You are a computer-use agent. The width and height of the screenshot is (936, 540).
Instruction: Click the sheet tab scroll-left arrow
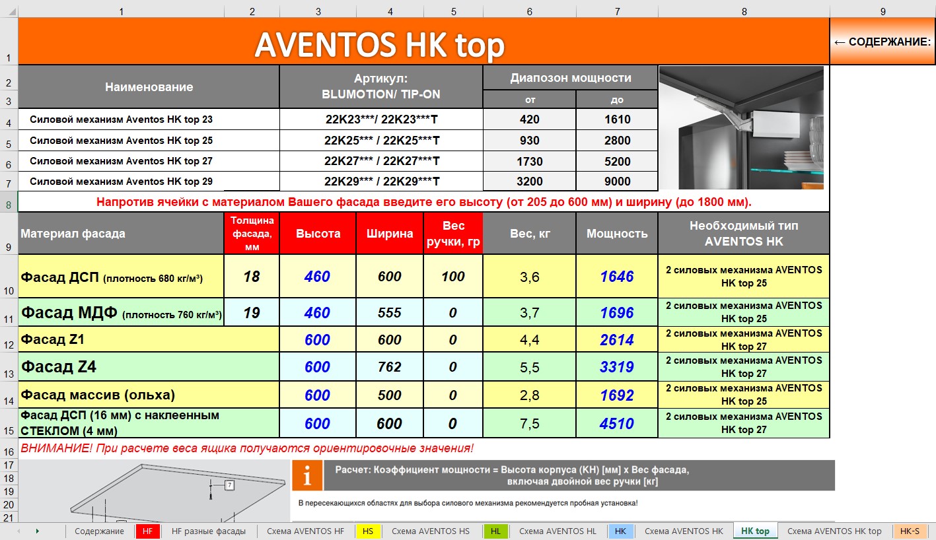[x=18, y=531]
